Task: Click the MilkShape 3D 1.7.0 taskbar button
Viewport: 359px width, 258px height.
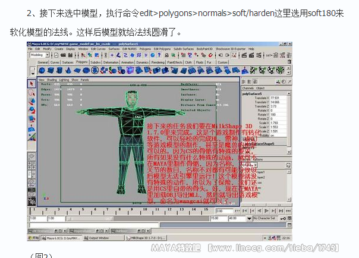Action: [x=147, y=238]
